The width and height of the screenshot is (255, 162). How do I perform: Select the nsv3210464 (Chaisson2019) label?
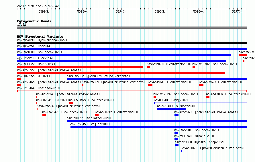[x=39, y=88]
